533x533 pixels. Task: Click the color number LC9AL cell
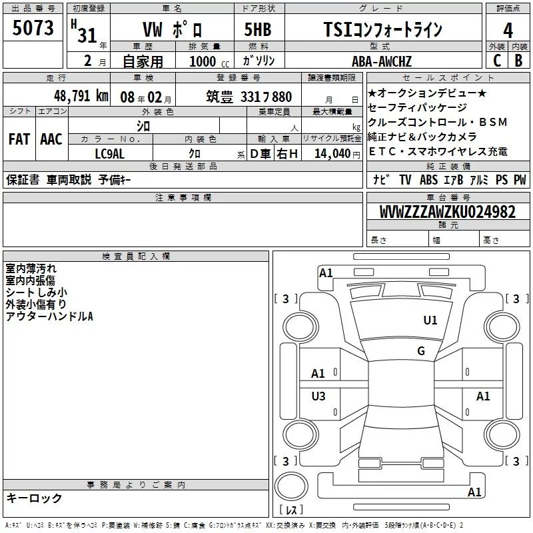coord(110,154)
